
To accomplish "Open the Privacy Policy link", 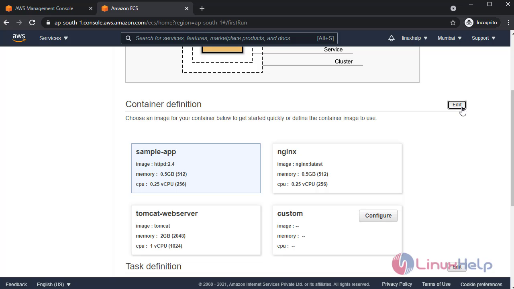I will [x=397, y=284].
